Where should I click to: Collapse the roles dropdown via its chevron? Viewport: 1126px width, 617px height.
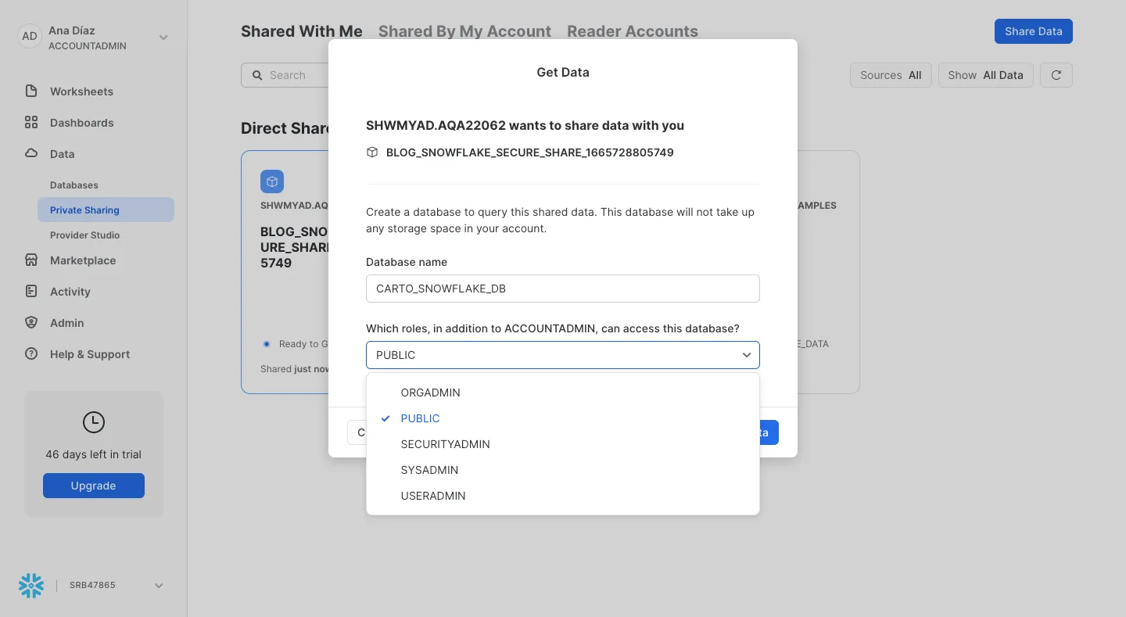(x=747, y=355)
